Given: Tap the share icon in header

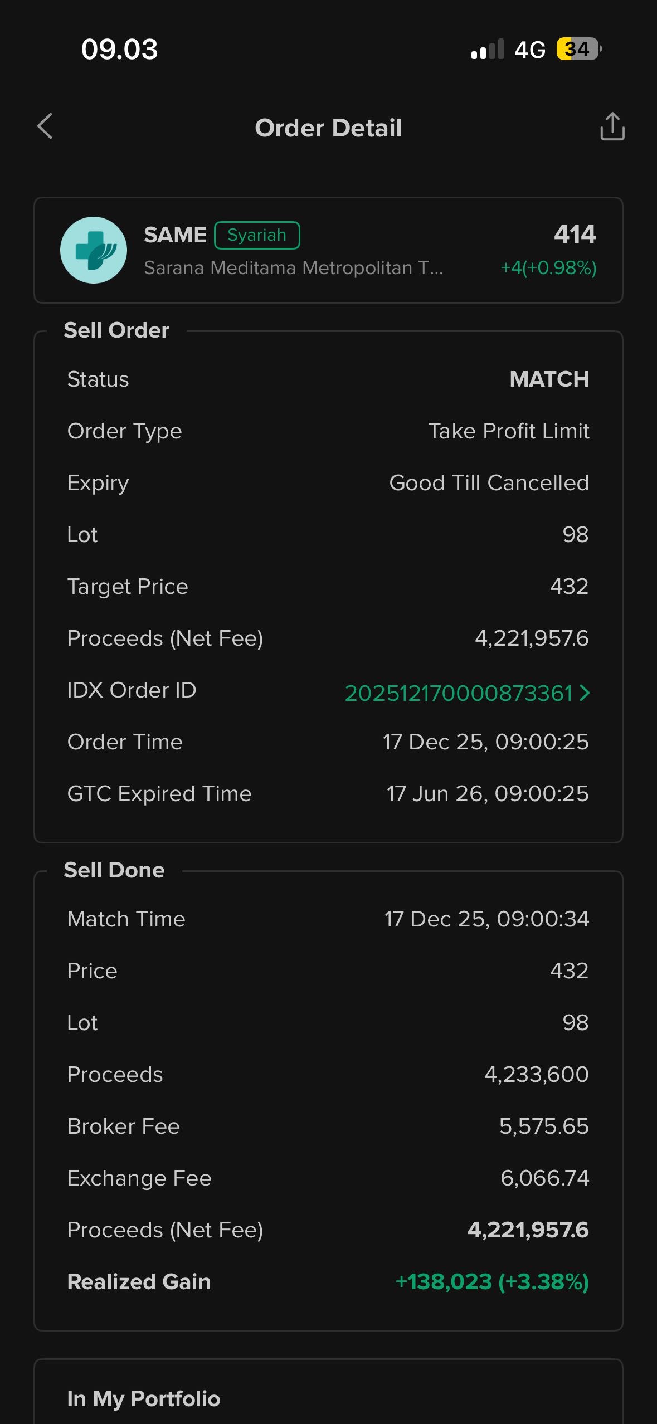Looking at the screenshot, I should click(612, 126).
